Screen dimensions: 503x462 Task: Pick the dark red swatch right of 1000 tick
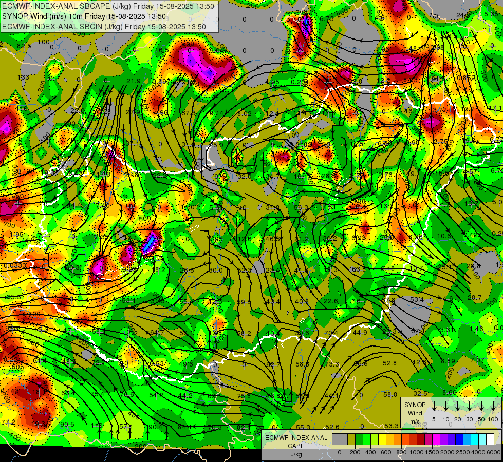(421, 439)
